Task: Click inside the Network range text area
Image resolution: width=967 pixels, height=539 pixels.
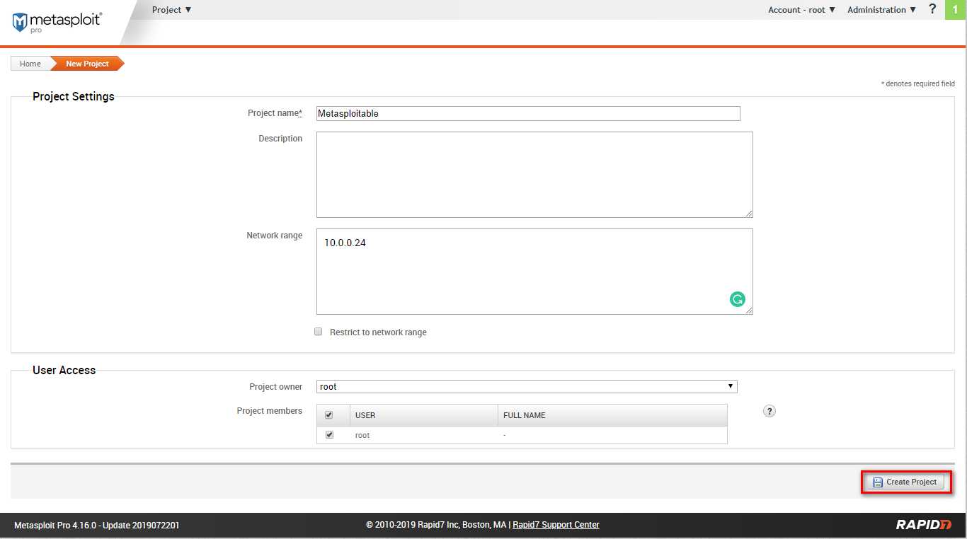Action: click(x=534, y=272)
